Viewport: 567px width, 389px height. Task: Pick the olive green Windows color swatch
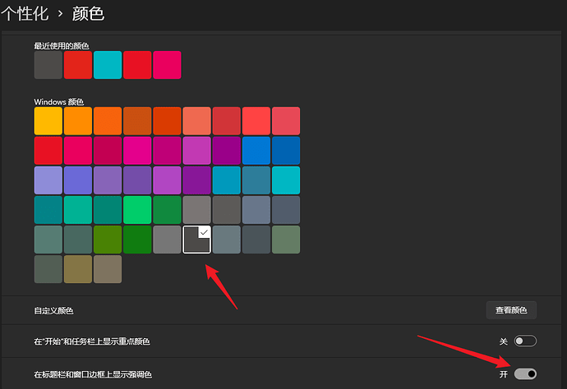108,240
